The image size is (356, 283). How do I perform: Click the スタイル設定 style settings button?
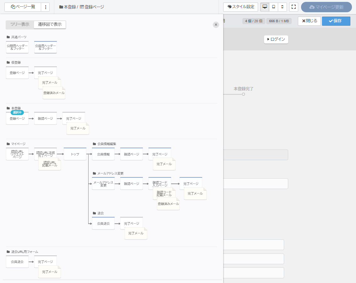click(241, 7)
